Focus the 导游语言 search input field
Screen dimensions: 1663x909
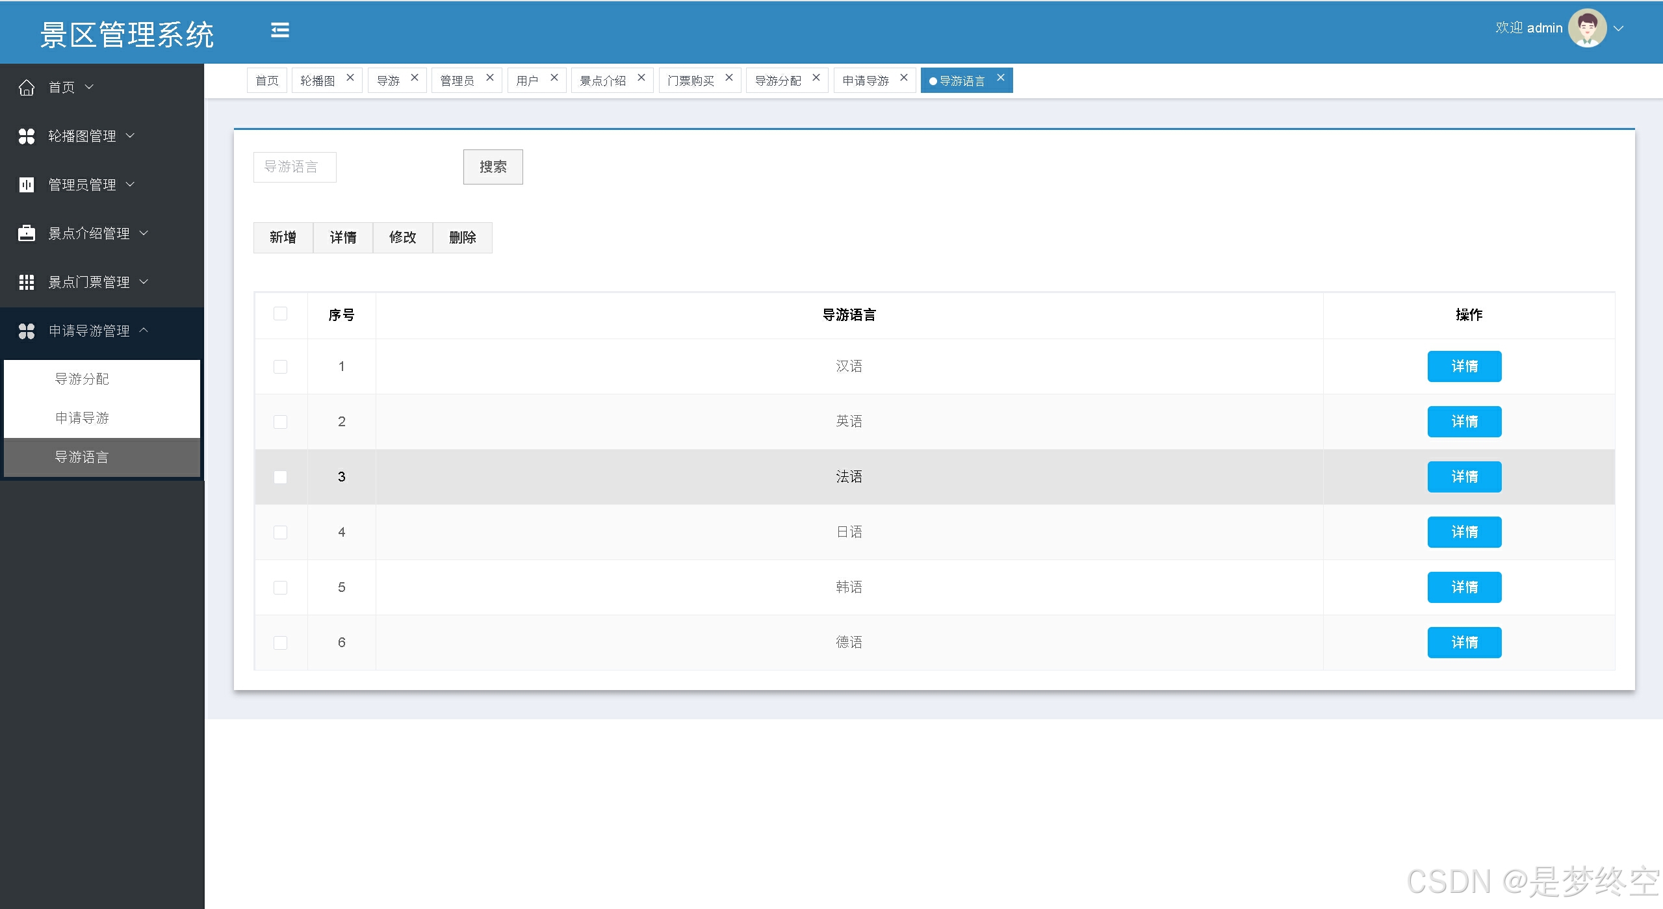[x=294, y=167]
